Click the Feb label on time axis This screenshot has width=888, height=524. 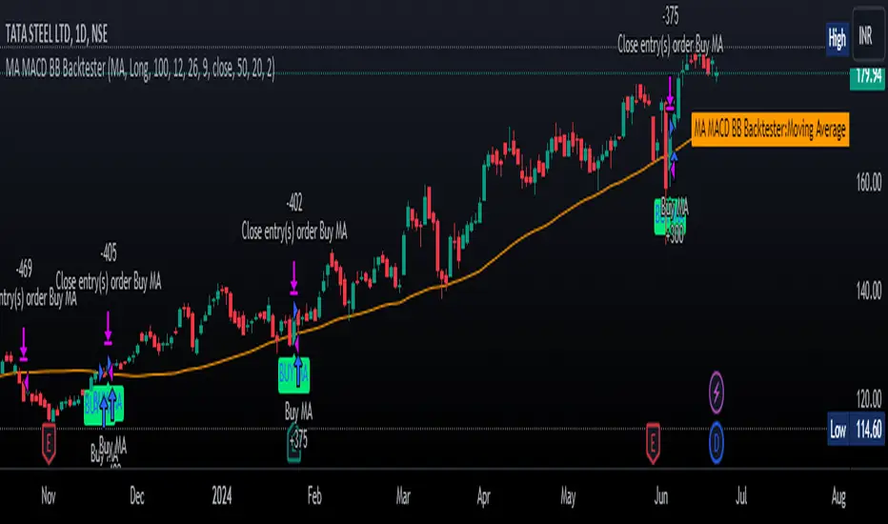(314, 496)
